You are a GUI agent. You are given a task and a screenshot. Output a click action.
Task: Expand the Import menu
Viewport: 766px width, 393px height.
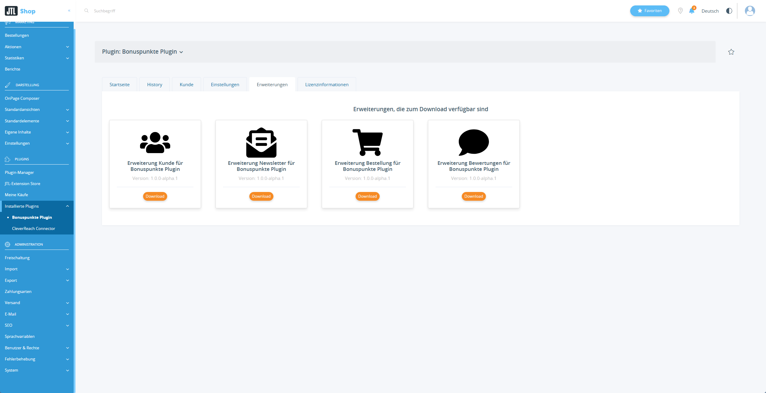point(37,269)
